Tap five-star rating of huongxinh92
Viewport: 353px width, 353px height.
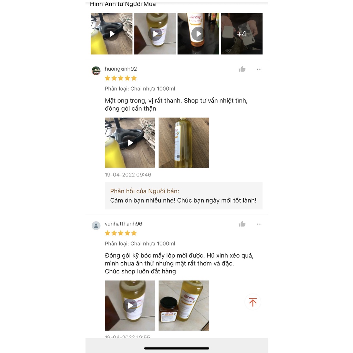pos(121,78)
